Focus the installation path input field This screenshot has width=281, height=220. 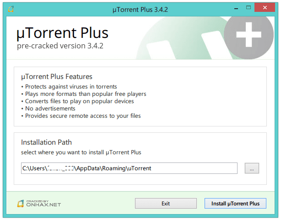coord(129,168)
